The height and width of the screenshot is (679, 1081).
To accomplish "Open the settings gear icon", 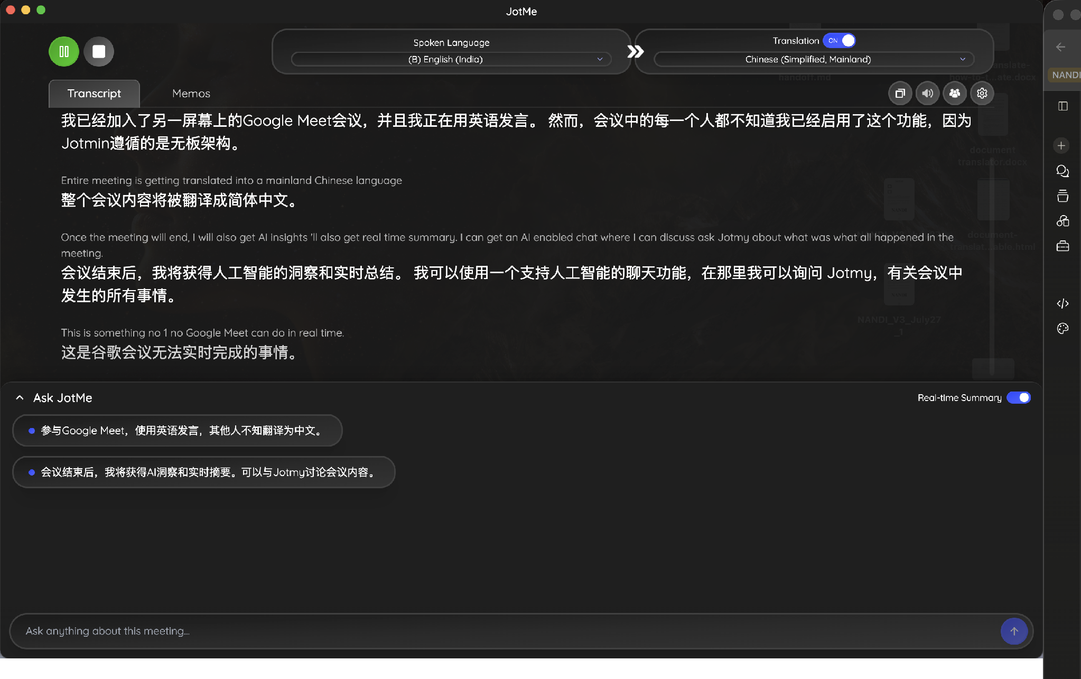I will tap(982, 94).
